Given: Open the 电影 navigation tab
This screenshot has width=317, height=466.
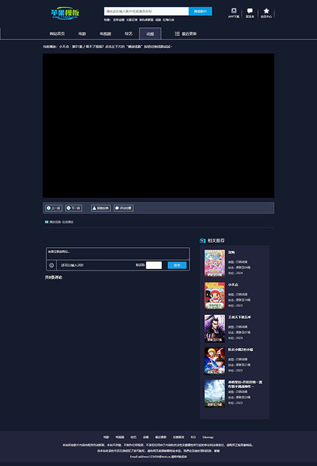Looking at the screenshot, I should 82,34.
